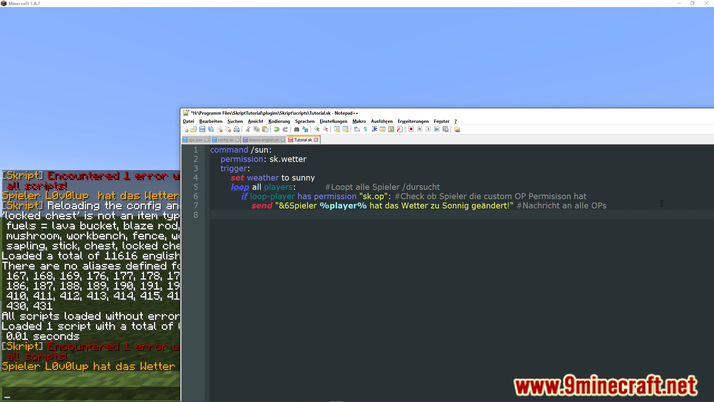Open the Document Map icon
This screenshot has height=402, width=714.
pyautogui.click(x=391, y=130)
